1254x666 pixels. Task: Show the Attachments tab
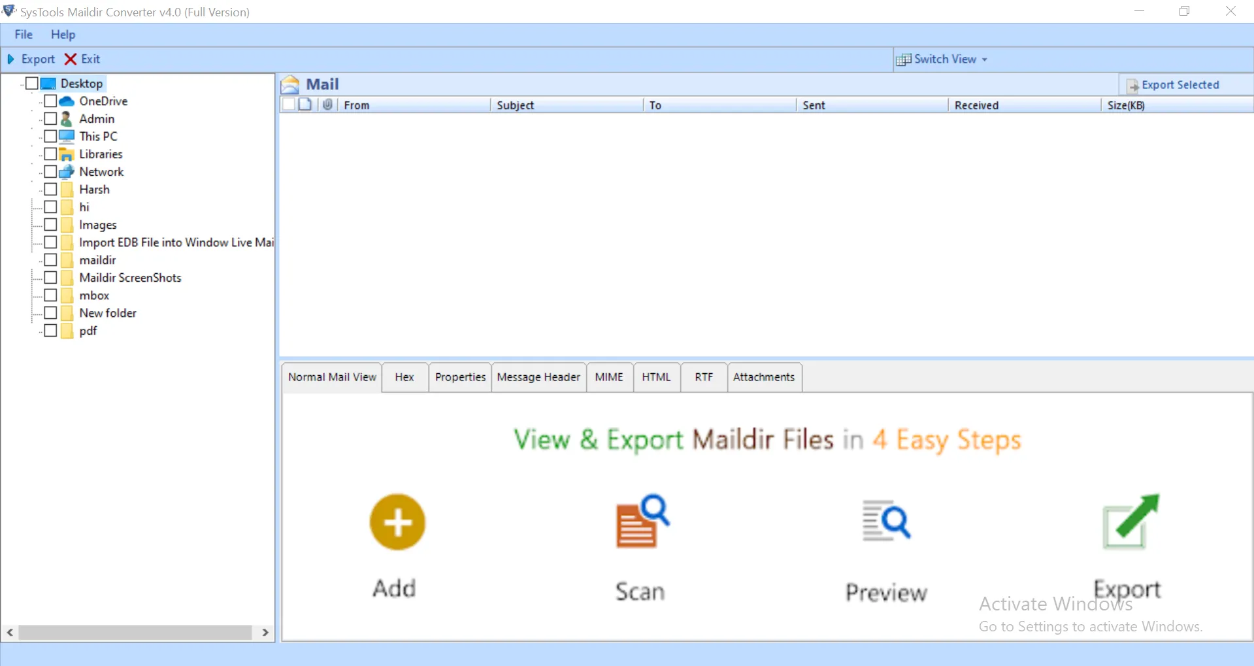click(764, 377)
